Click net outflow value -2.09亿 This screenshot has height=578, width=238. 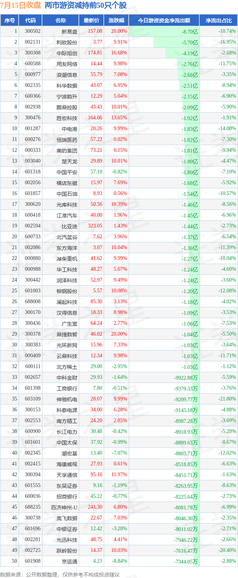coord(190,107)
